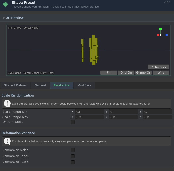Open the General tab
The height and width of the screenshot is (171, 174).
click(x=40, y=85)
